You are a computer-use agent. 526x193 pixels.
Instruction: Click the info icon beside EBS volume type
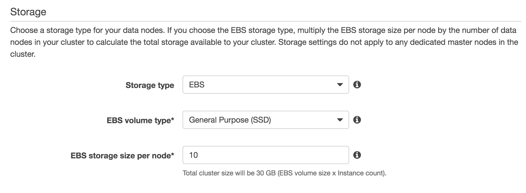pyautogui.click(x=357, y=120)
